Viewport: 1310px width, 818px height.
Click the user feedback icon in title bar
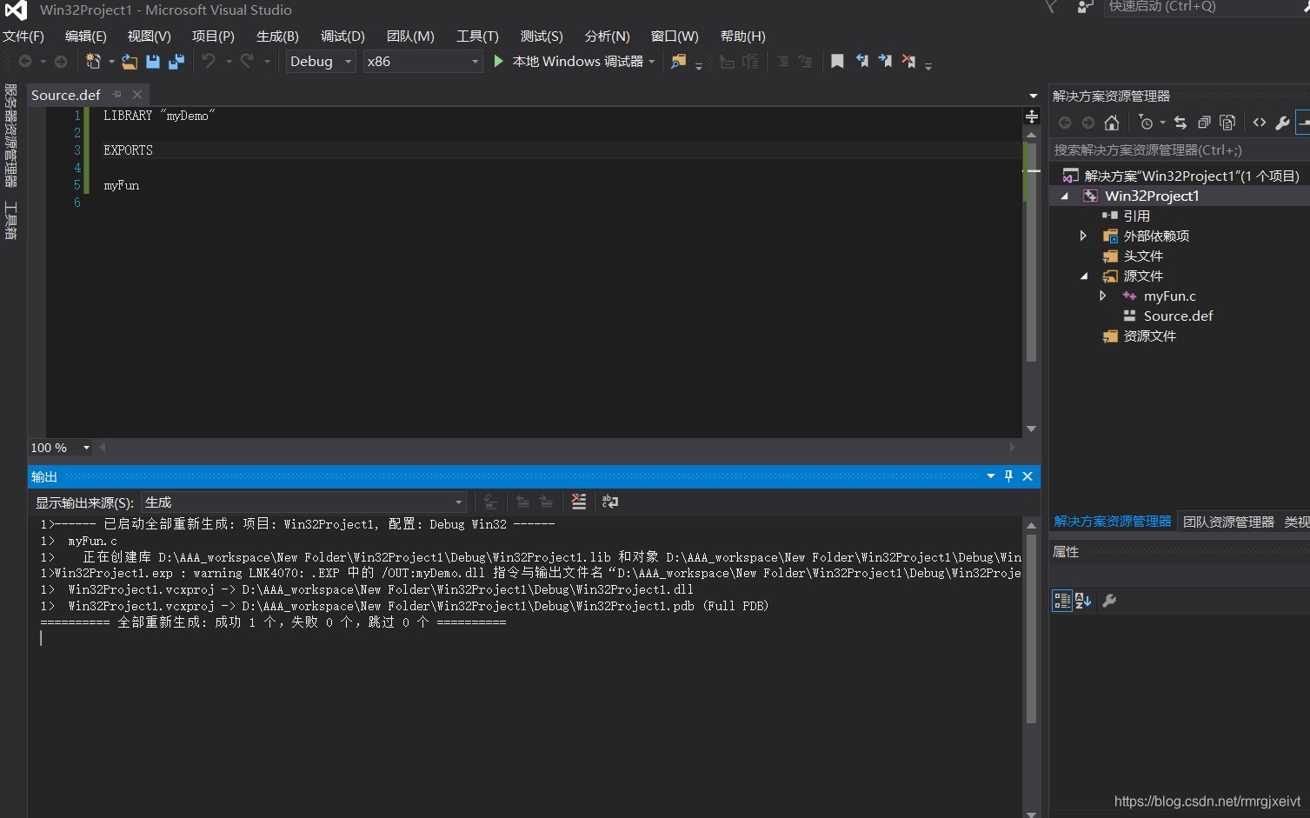[x=1085, y=7]
